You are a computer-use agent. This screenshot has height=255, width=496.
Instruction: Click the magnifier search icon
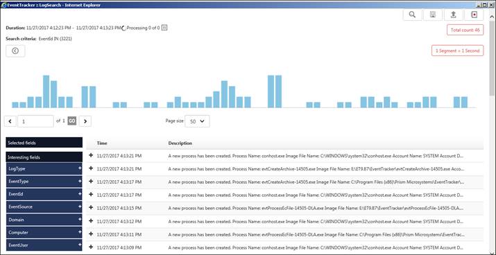point(412,15)
